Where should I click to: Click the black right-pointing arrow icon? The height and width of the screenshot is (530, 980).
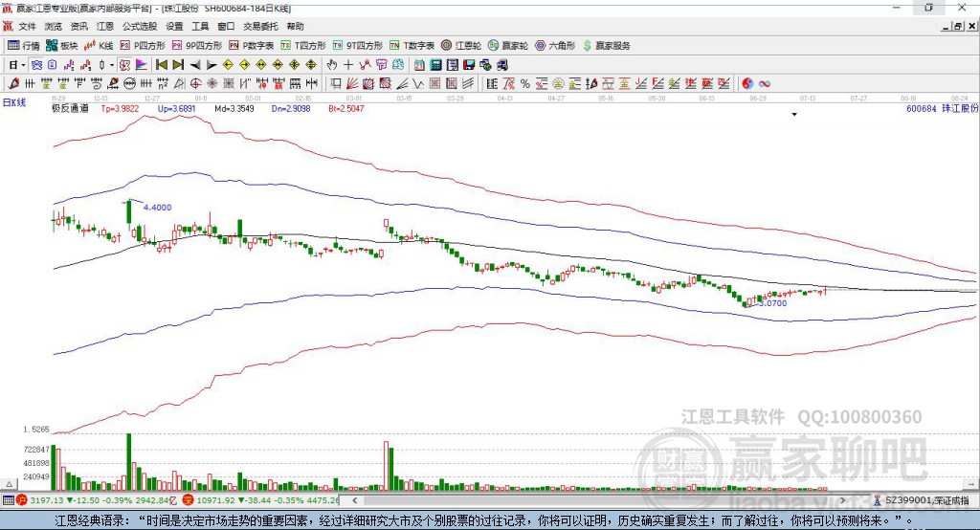pos(212,65)
